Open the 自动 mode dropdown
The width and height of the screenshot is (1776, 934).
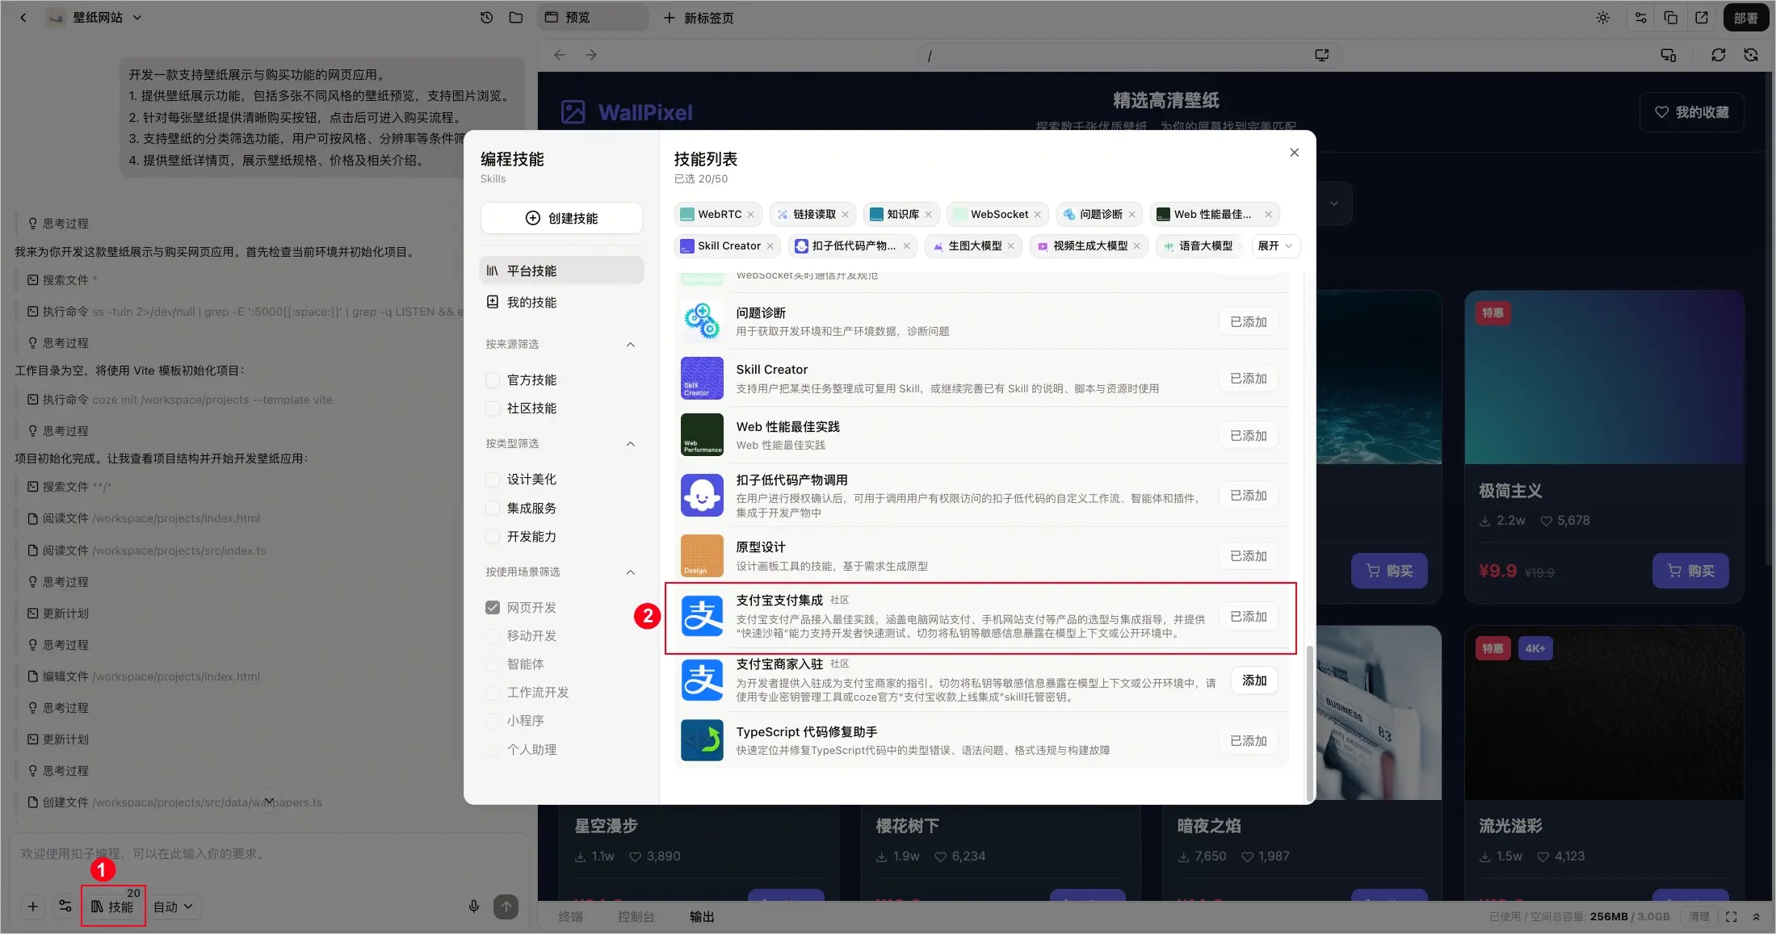click(174, 907)
